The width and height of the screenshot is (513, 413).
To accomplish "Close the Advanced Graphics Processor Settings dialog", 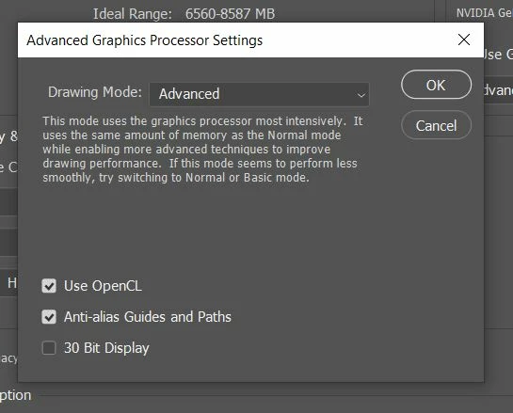I will 464,40.
